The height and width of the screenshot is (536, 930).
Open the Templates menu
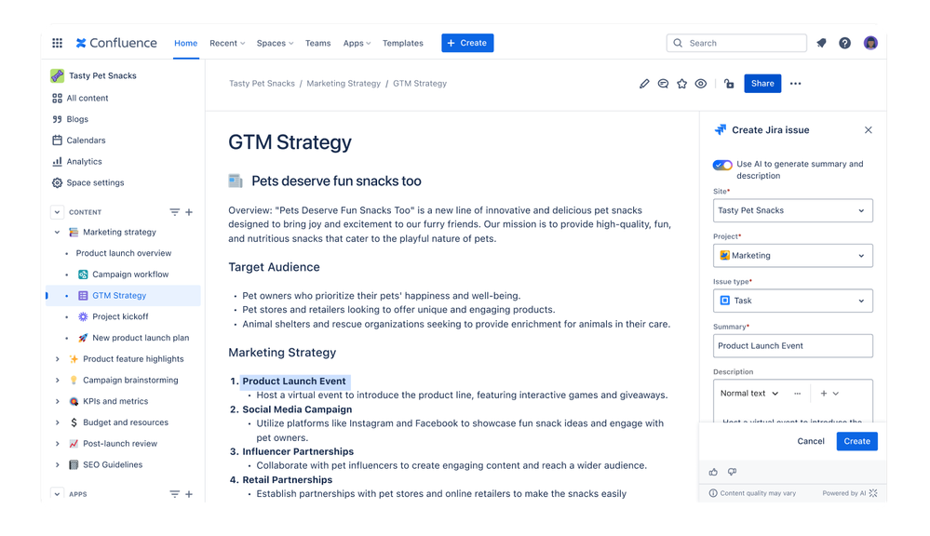click(x=402, y=43)
